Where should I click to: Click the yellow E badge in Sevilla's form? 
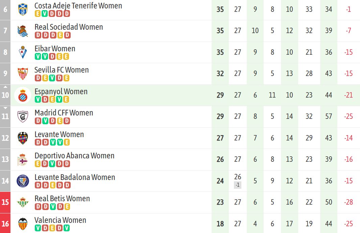(45, 78)
